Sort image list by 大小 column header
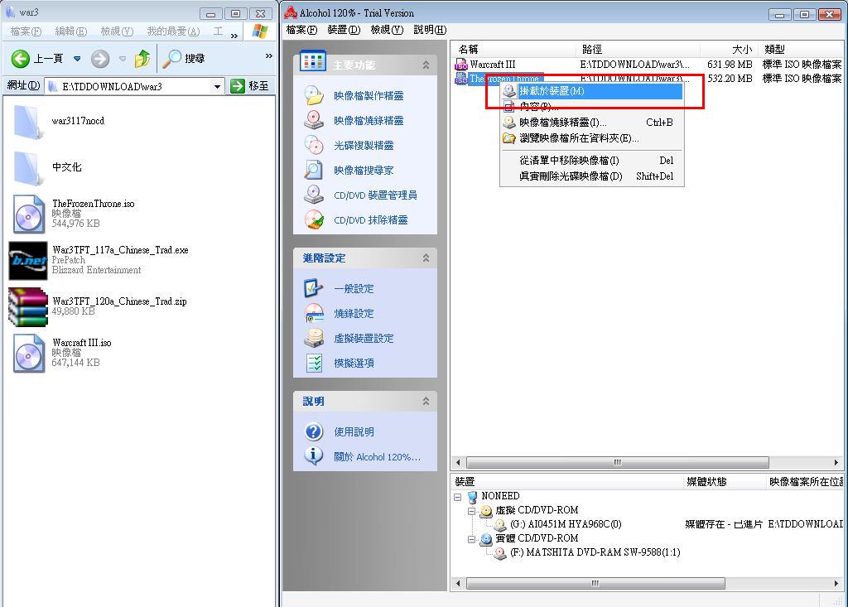This screenshot has width=848, height=607. point(730,49)
